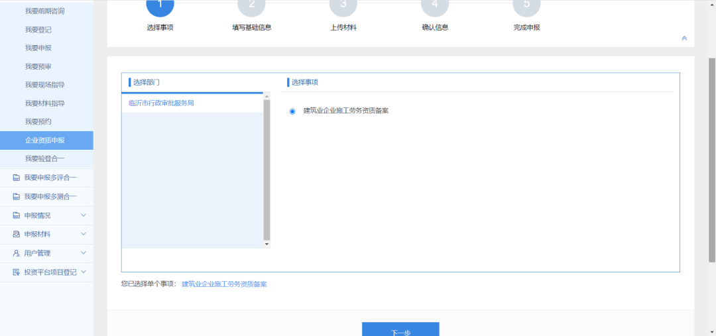The width and height of the screenshot is (716, 336).
Task: Expand the 用户管理 chevron
Action: point(84,253)
